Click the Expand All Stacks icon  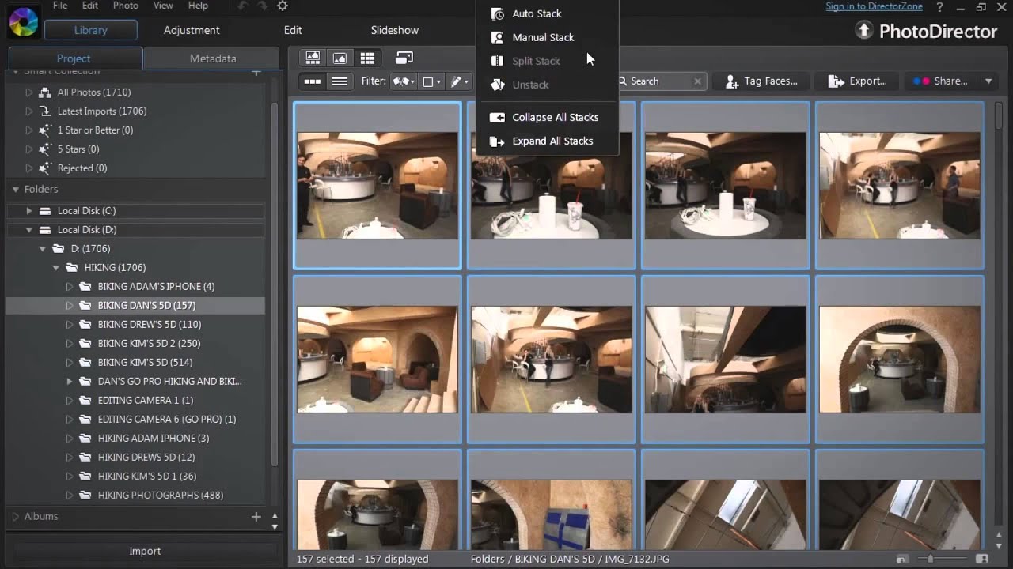497,141
